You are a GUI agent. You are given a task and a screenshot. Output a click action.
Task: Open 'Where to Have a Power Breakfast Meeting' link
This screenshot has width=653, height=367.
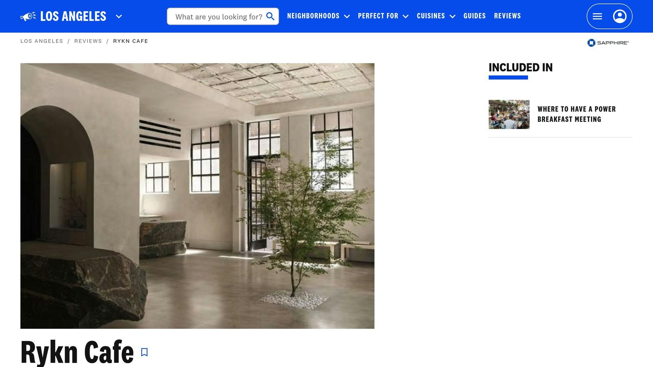576,114
